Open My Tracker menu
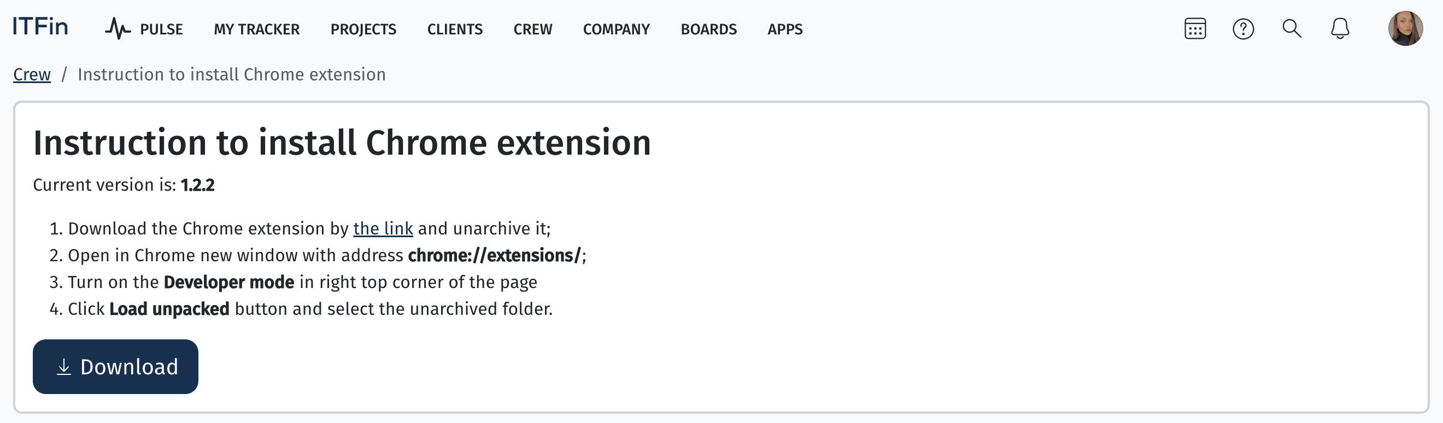The width and height of the screenshot is (1443, 423). [x=256, y=29]
